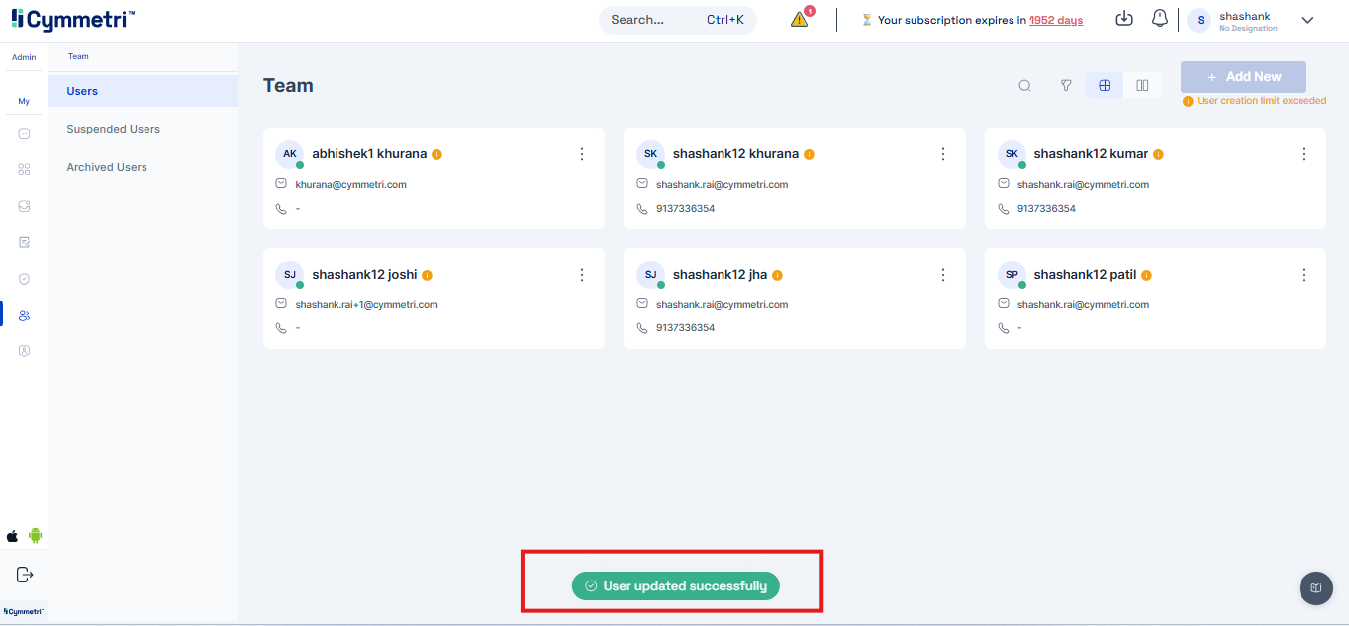Screen dimensions: 1349x626
Task: Click the Search Ctrl+K field
Action: 678,20
